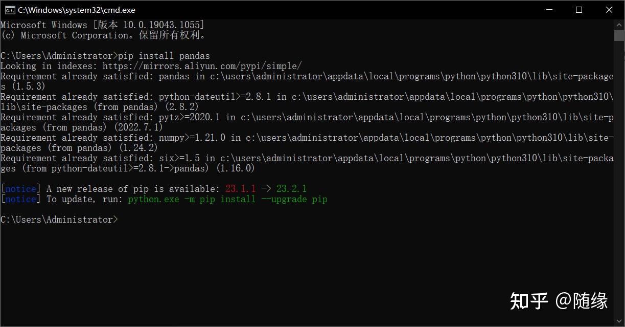
Task: Click the green 23.2.1 version number
Action: tap(292, 188)
